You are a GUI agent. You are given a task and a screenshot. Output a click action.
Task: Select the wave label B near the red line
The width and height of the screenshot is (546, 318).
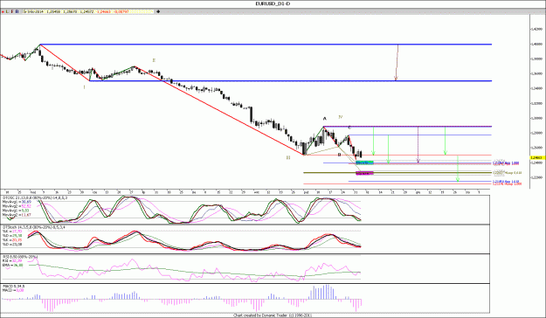tap(339, 155)
